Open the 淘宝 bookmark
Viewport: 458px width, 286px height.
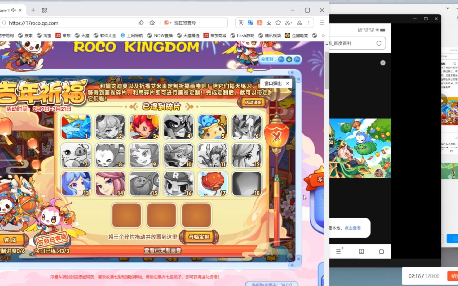point(44,35)
